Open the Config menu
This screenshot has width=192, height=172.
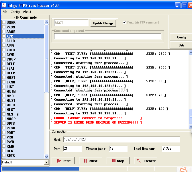15,12
